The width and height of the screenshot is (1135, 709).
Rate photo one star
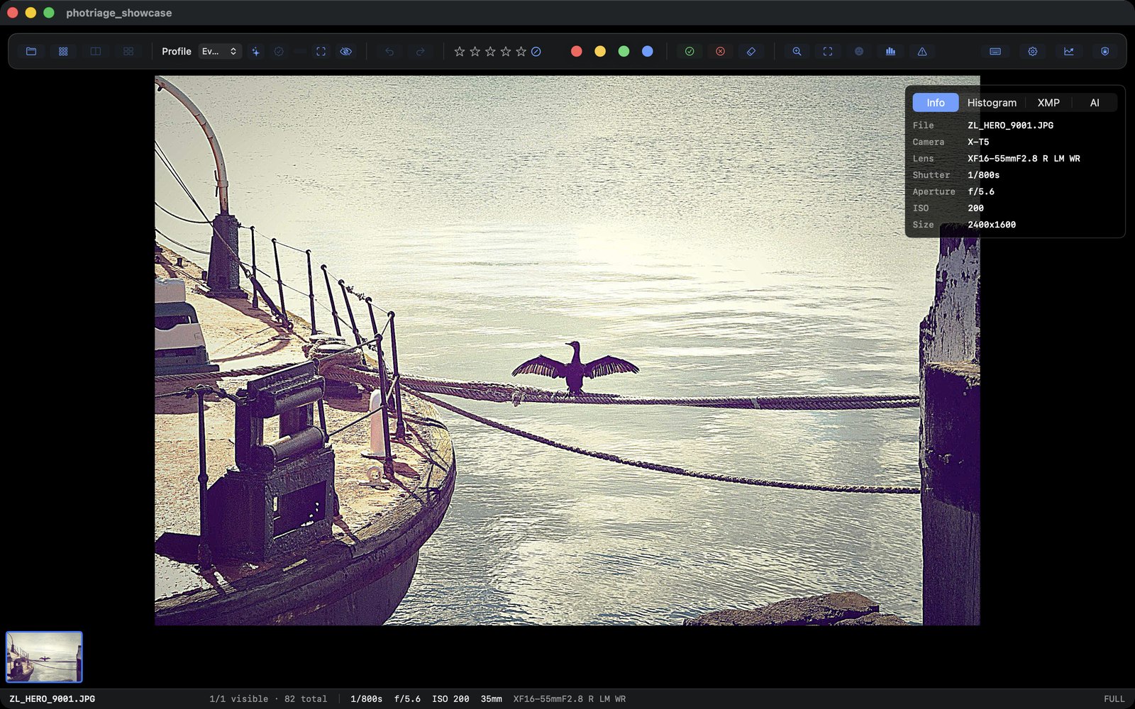460,51
